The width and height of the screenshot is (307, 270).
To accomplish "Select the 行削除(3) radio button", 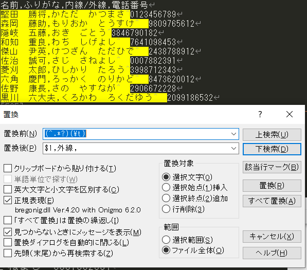I will [x=166, y=209].
